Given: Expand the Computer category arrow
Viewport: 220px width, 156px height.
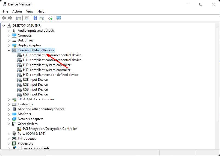Looking at the screenshot, I should tap(9, 35).
